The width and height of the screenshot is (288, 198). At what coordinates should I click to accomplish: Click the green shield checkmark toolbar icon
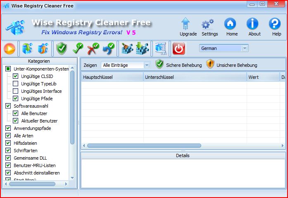62,49
